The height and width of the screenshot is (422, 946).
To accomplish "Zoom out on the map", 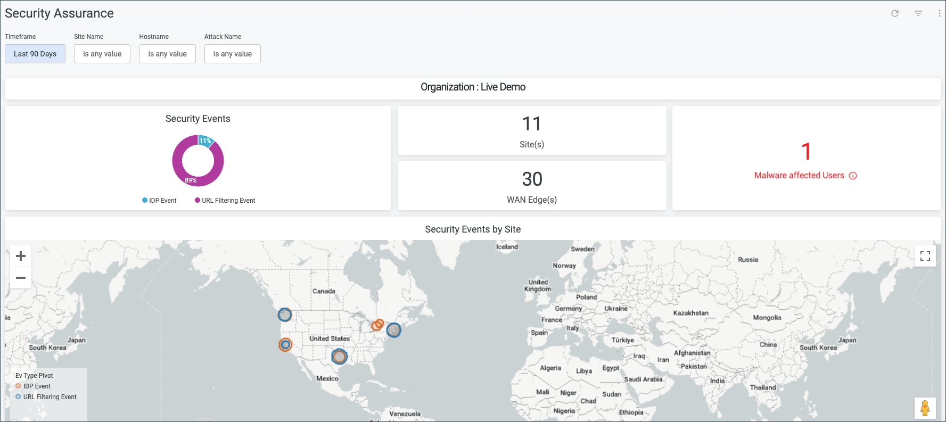I will tap(21, 278).
